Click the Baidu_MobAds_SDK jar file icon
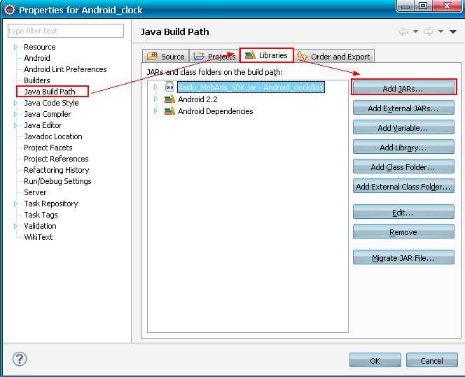The height and width of the screenshot is (377, 465). tap(169, 87)
